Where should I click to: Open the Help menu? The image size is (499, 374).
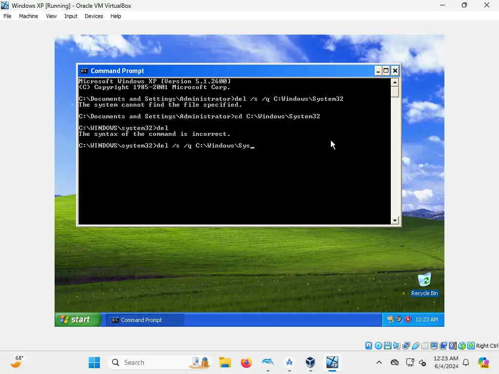point(116,16)
